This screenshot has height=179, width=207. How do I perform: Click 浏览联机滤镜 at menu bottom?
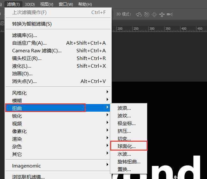(28, 176)
